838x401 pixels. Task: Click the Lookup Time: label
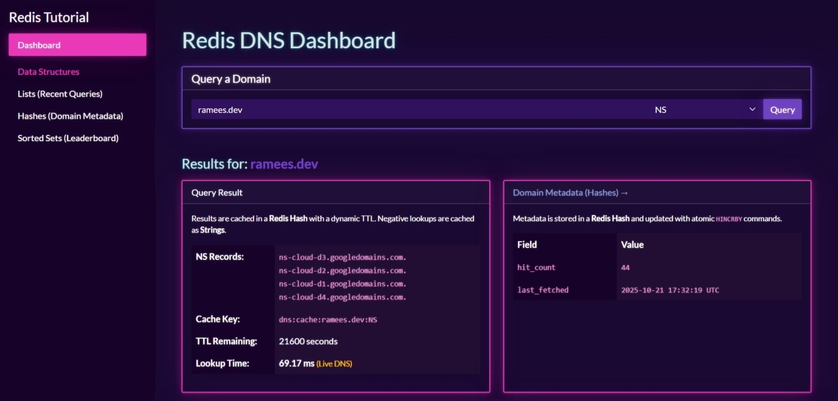223,363
